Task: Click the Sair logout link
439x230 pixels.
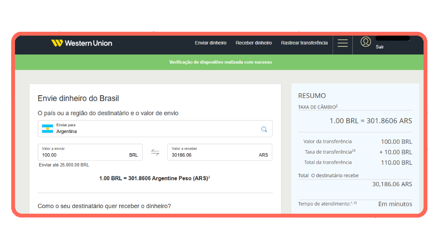Action: 380,47
